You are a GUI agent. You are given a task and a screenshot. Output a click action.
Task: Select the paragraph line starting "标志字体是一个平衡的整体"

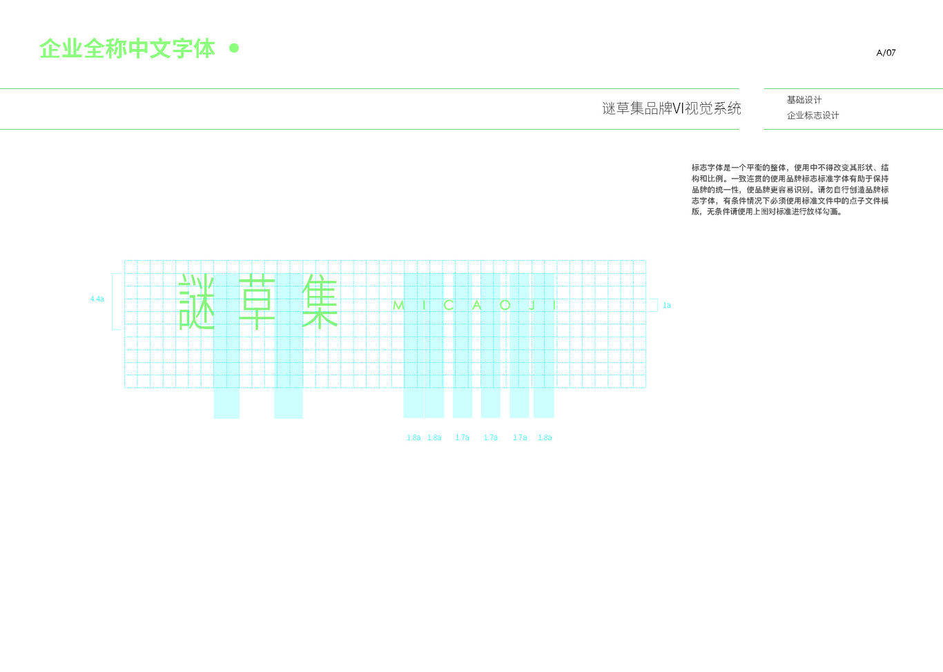(x=790, y=168)
